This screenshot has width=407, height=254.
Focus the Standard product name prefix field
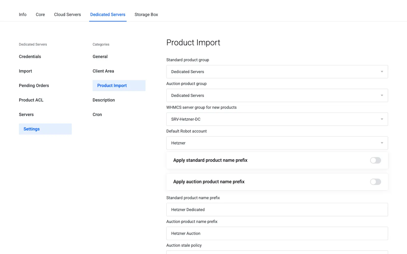pos(277,210)
